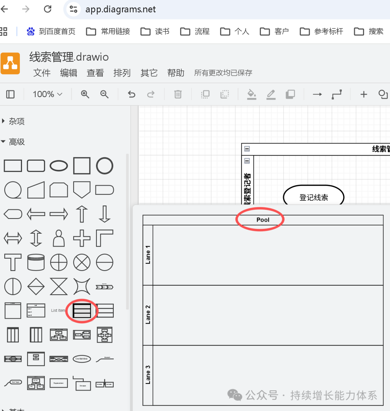Open the 100% zoom level dropdown
This screenshot has height=411, width=390.
tap(47, 94)
